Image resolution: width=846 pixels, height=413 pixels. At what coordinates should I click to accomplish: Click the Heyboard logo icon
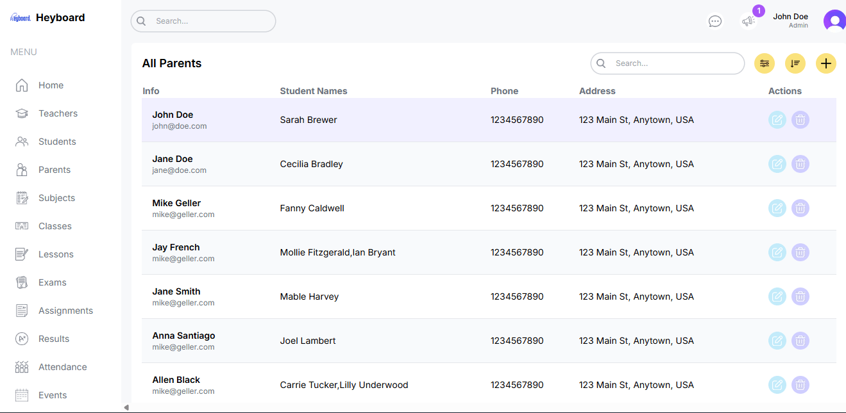[21, 18]
